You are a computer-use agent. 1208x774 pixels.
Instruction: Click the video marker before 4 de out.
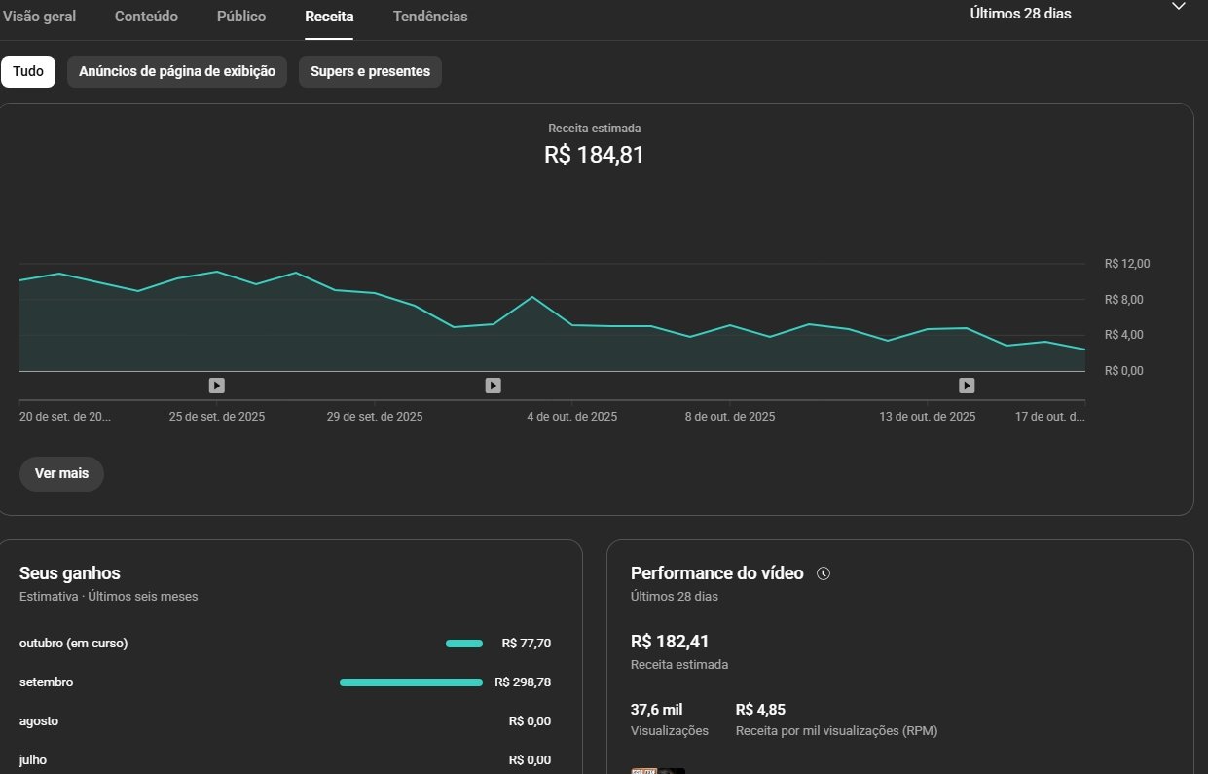coord(493,386)
